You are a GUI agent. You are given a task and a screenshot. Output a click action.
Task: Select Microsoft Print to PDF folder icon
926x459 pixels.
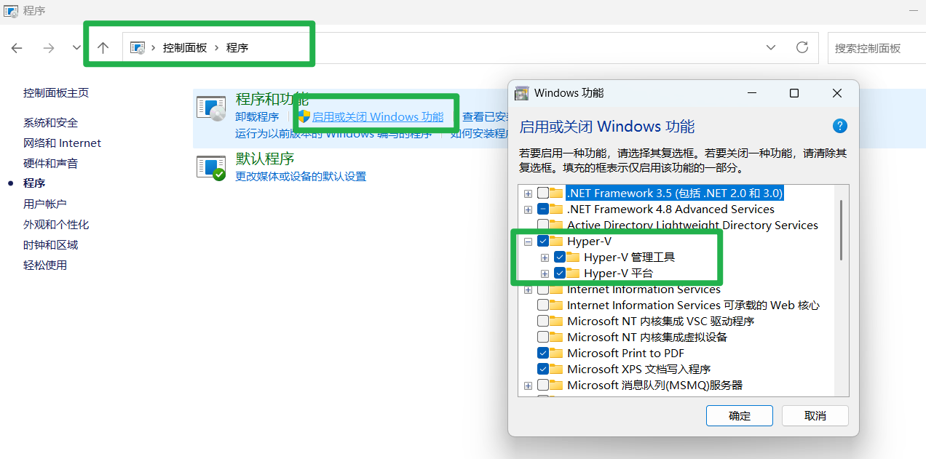click(x=557, y=354)
